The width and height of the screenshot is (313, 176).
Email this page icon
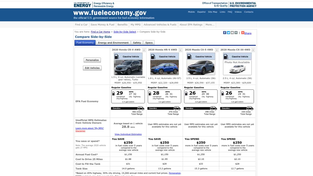click(232, 33)
